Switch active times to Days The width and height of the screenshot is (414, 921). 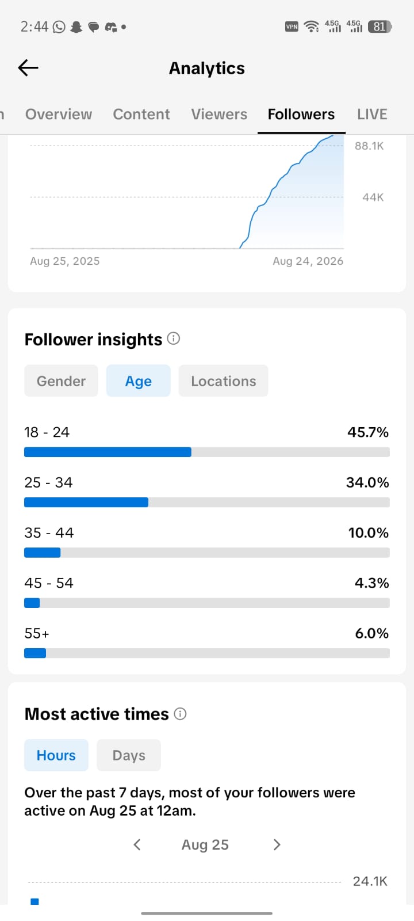129,755
